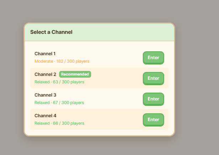The image size is (219, 155).
Task: Select the Channel 1 name label
Action: tap(45, 54)
